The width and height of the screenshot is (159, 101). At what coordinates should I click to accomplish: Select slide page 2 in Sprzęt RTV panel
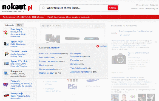pyautogui.click(x=94, y=27)
